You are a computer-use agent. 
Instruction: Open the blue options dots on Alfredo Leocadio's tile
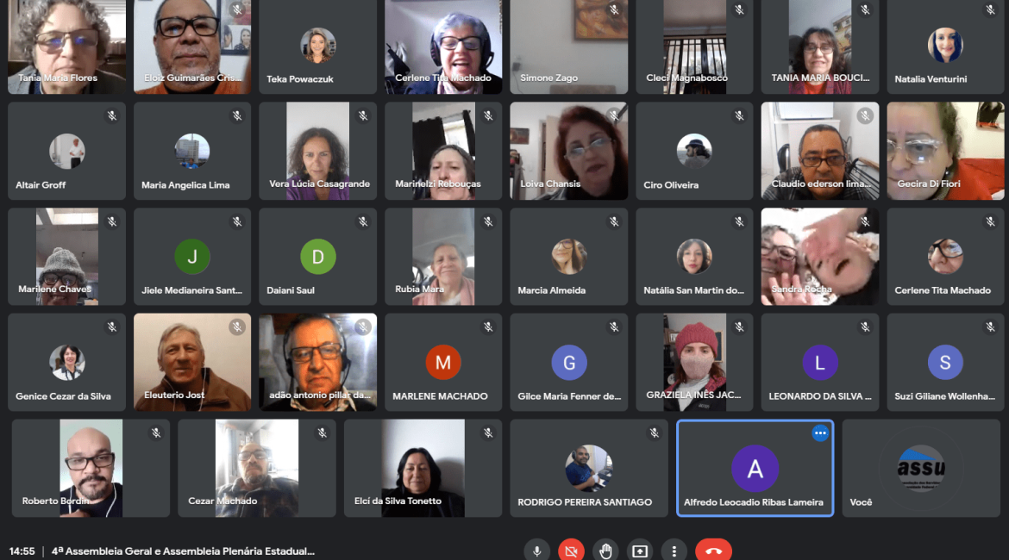(819, 433)
